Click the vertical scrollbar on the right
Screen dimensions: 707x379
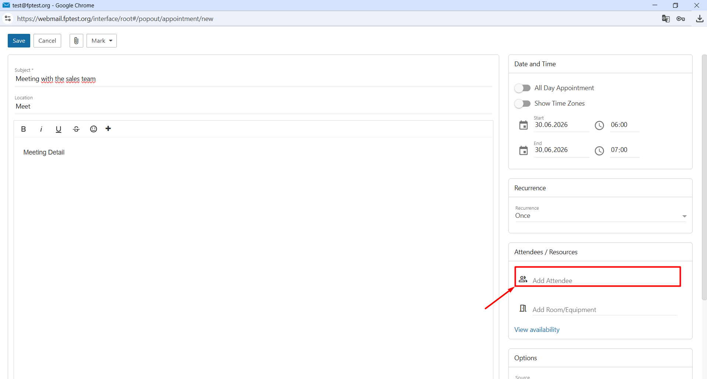point(704,177)
